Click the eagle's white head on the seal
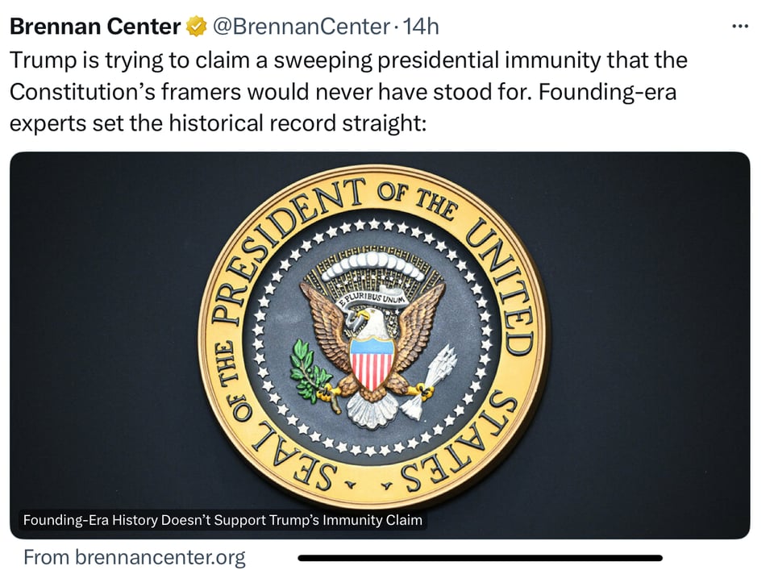 pyautogui.click(x=360, y=324)
